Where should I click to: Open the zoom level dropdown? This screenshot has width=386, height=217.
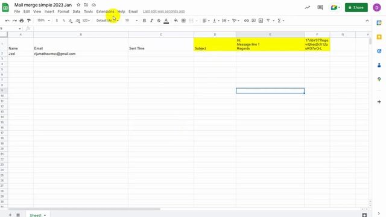[x=43, y=20]
